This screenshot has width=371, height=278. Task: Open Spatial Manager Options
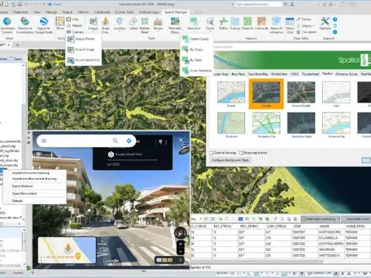tap(325, 24)
